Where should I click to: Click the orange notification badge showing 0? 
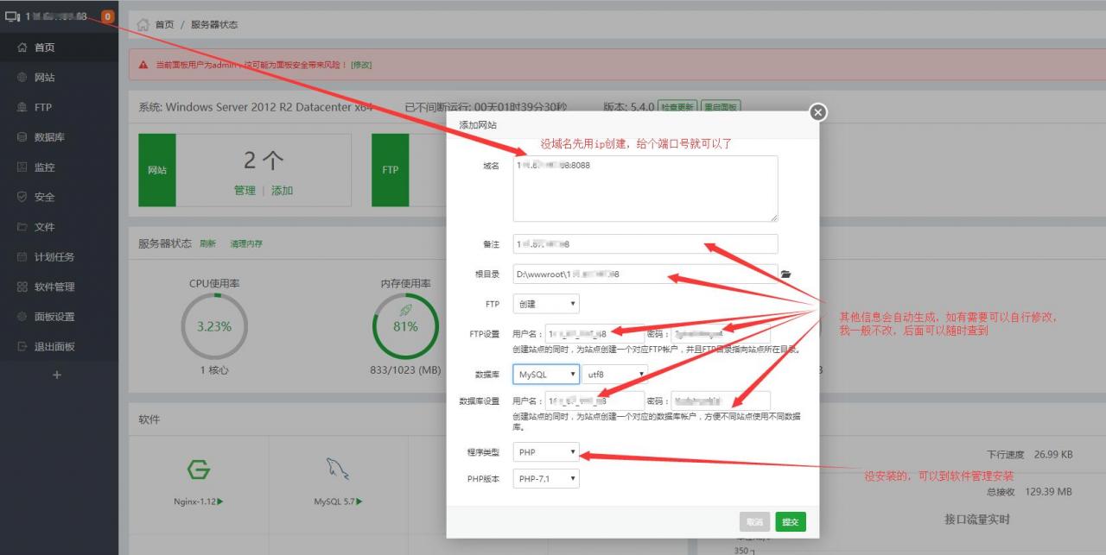107,16
